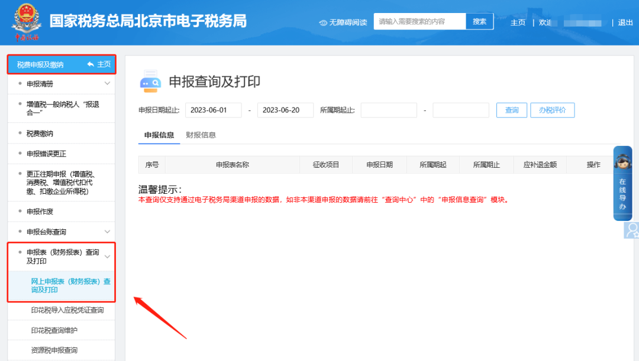Screen dimensions: 639x361
Task: Click the 所属期 start date field
Action: [389, 110]
